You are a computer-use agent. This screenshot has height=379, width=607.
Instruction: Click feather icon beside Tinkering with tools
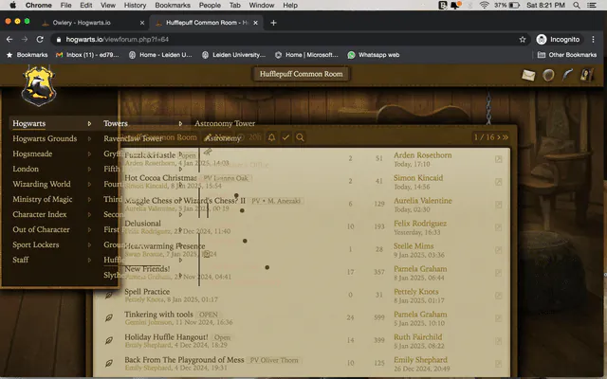109,318
